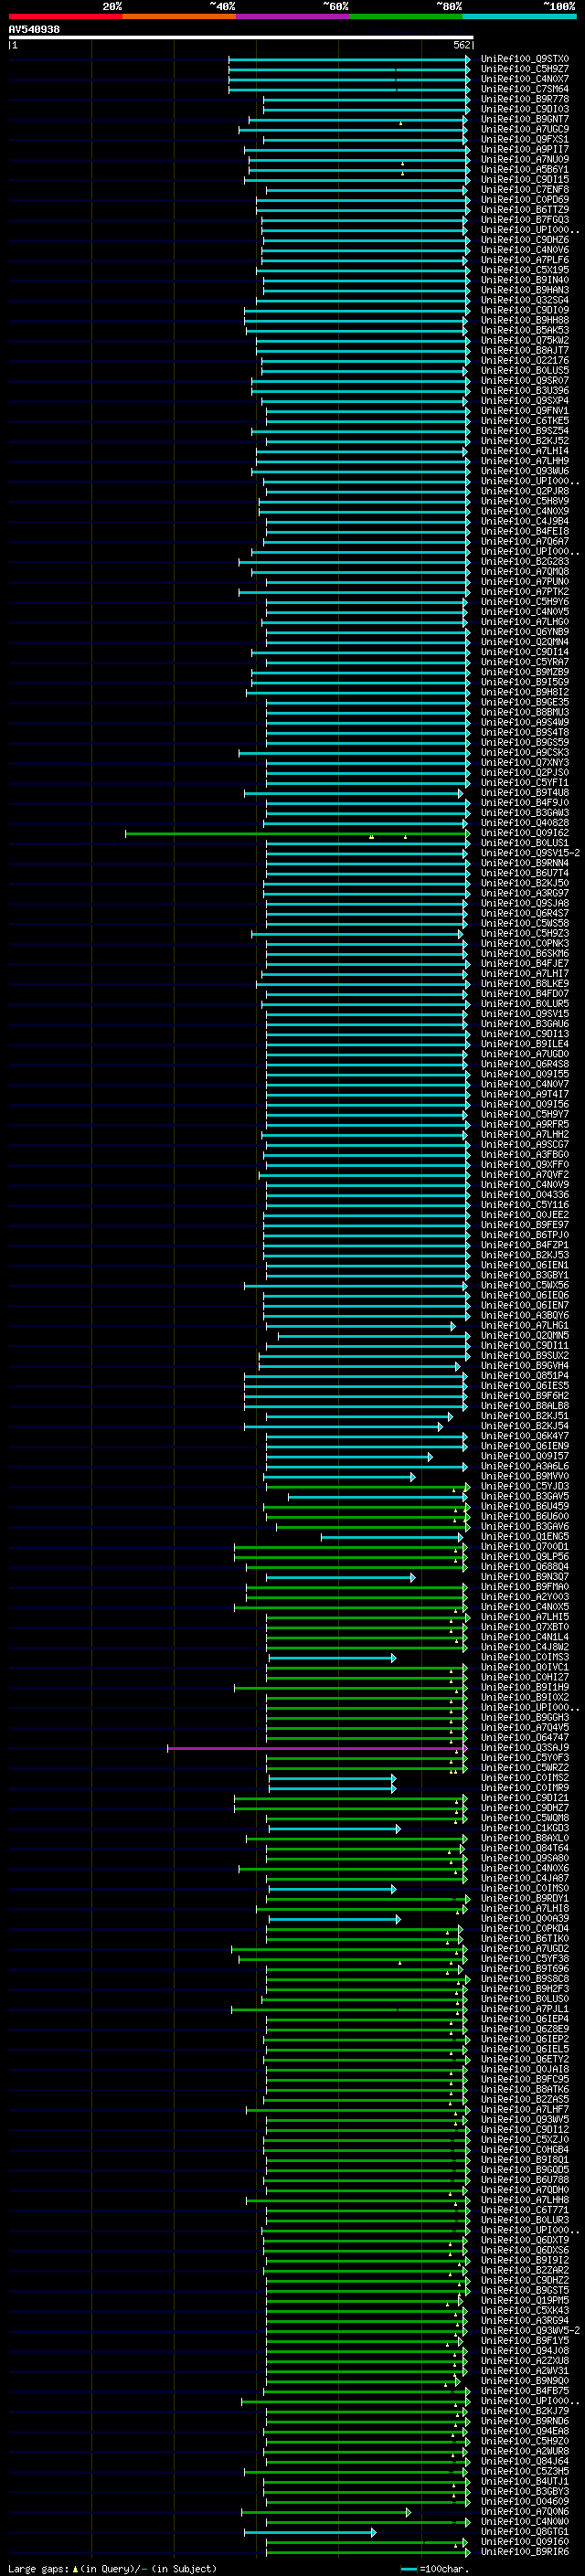Select hit label UniRef100_C5YJD3

click(524, 1486)
